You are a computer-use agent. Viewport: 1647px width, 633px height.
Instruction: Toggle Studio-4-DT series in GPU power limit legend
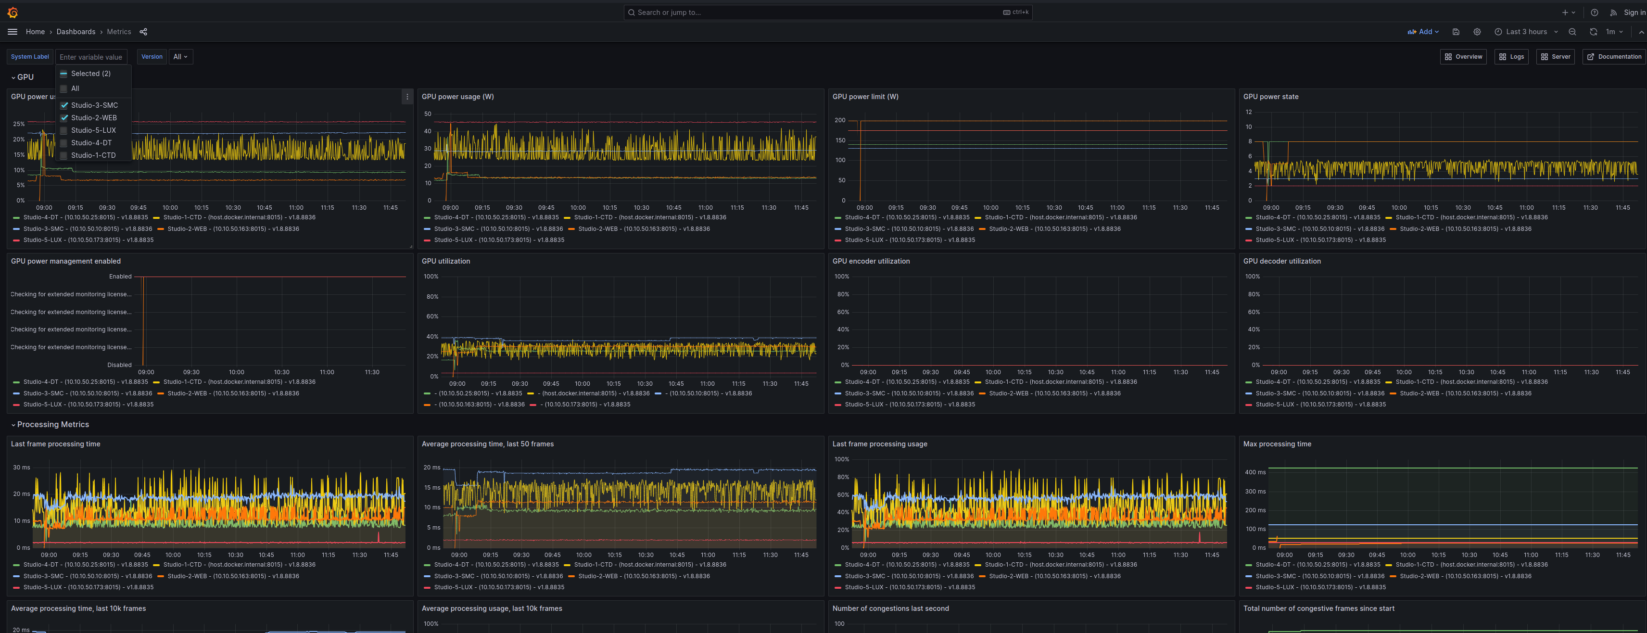(907, 218)
